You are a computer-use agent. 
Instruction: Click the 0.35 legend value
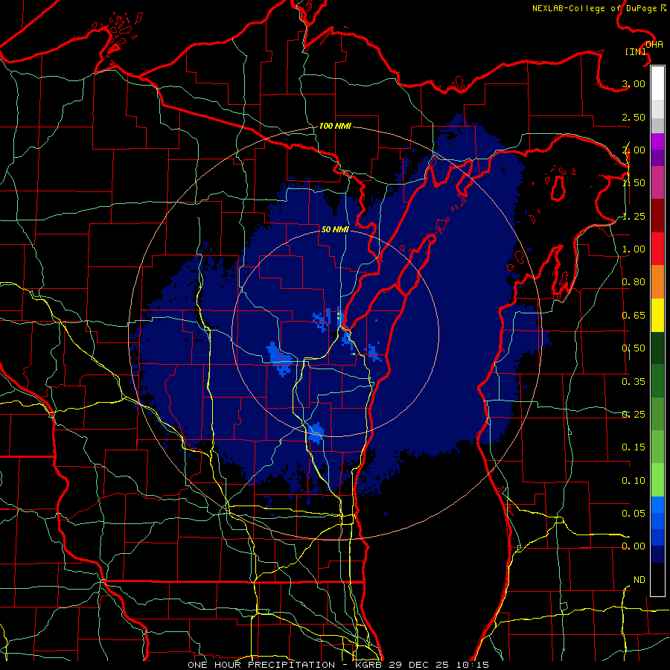(x=634, y=382)
